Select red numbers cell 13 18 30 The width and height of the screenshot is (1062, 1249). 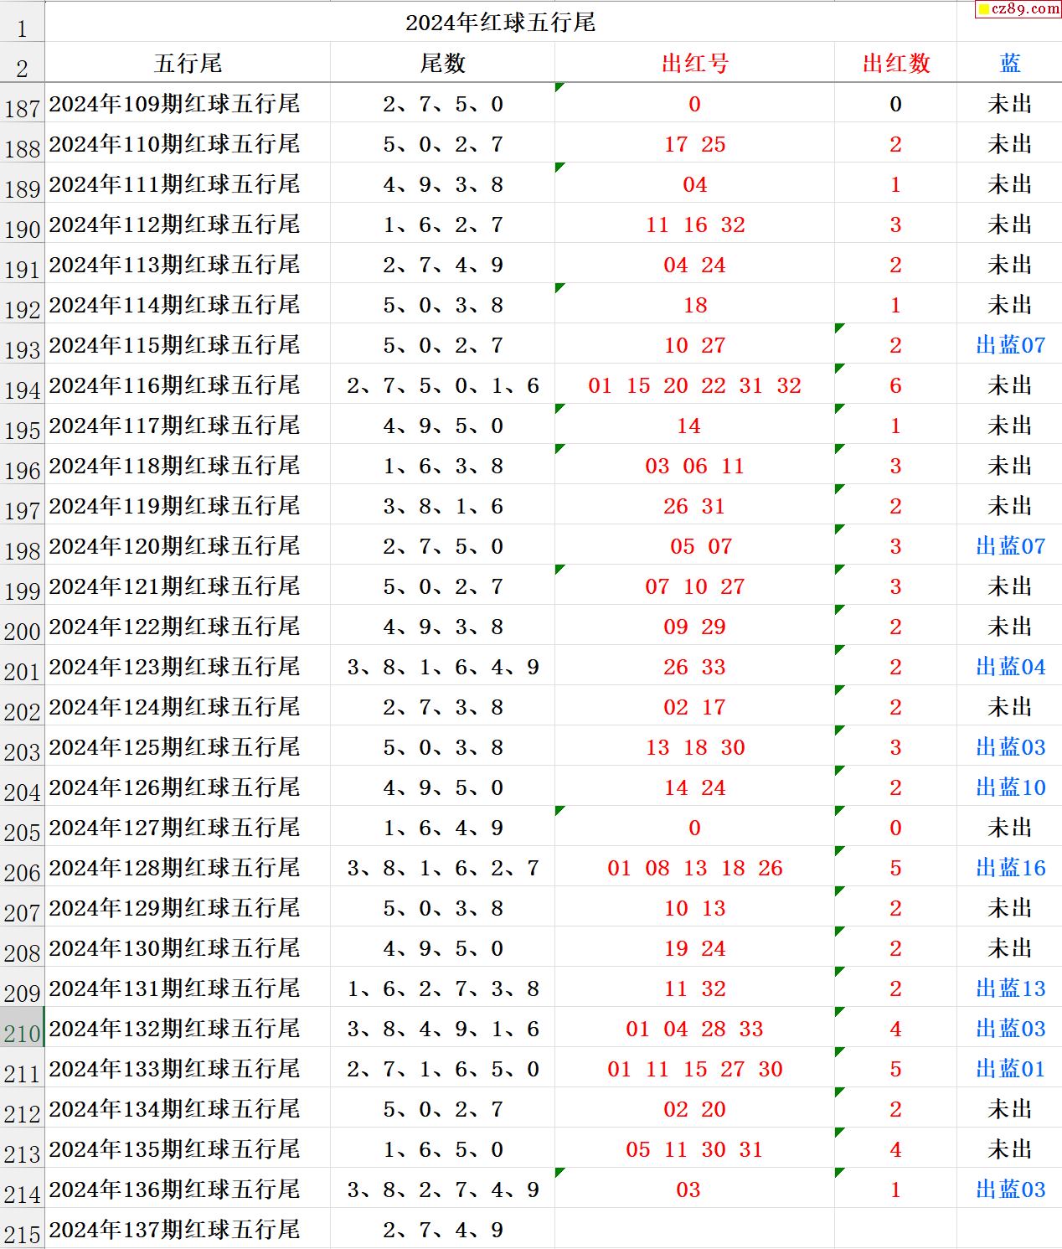[694, 747]
